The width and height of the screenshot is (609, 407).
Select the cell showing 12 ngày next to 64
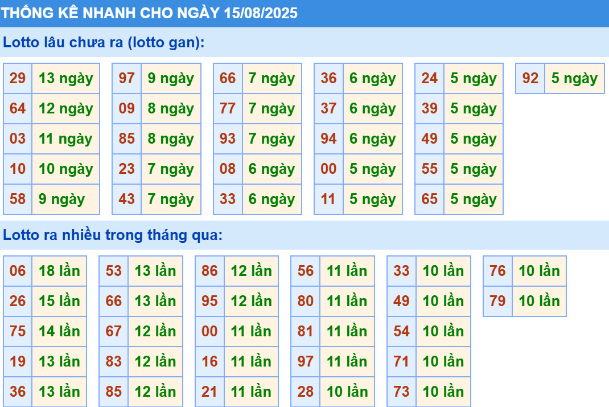66,109
